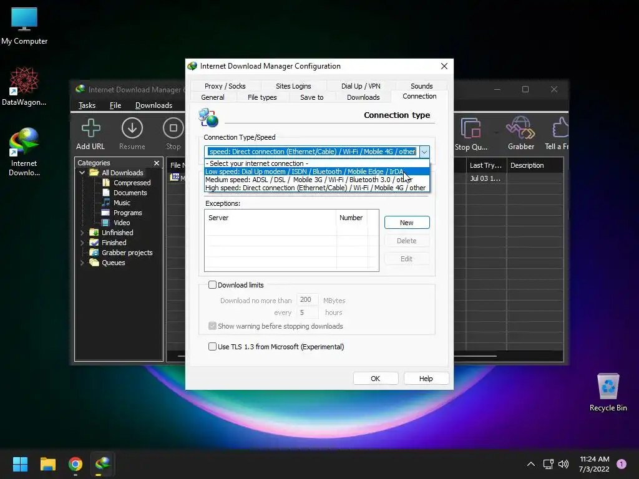Open the Downloads menu in IDM
The height and width of the screenshot is (479, 639).
coord(154,105)
